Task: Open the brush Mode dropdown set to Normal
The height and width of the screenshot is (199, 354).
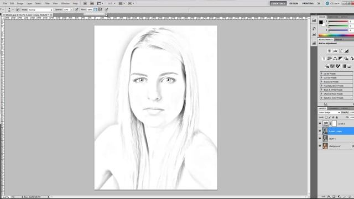Action: (40, 10)
